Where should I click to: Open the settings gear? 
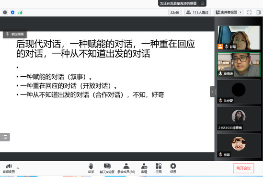click(x=173, y=168)
